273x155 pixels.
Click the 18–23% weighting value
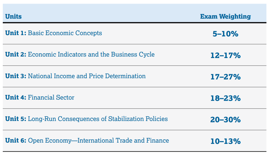pos(225,98)
